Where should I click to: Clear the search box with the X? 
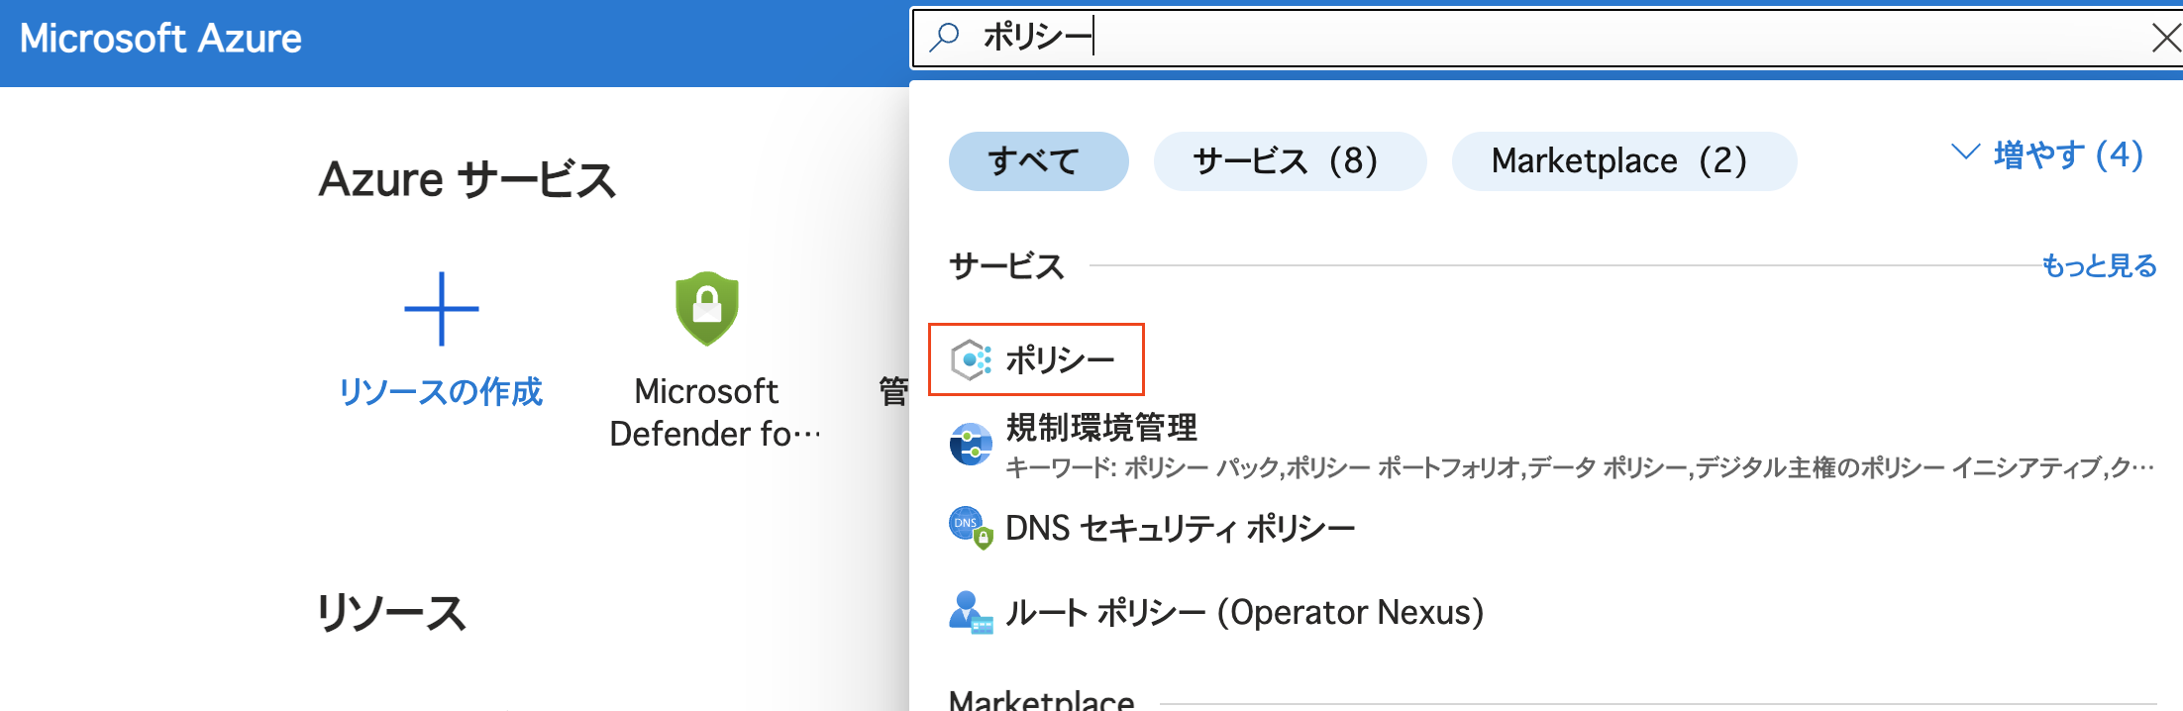coord(2166,39)
